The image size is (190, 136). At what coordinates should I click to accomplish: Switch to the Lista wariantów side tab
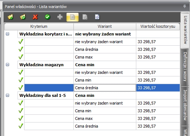click(x=185, y=30)
